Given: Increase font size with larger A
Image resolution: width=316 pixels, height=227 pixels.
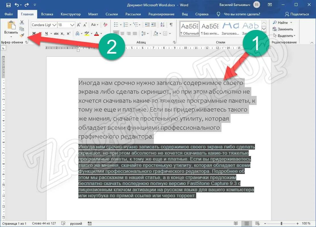Looking at the screenshot, I should (x=79, y=25).
